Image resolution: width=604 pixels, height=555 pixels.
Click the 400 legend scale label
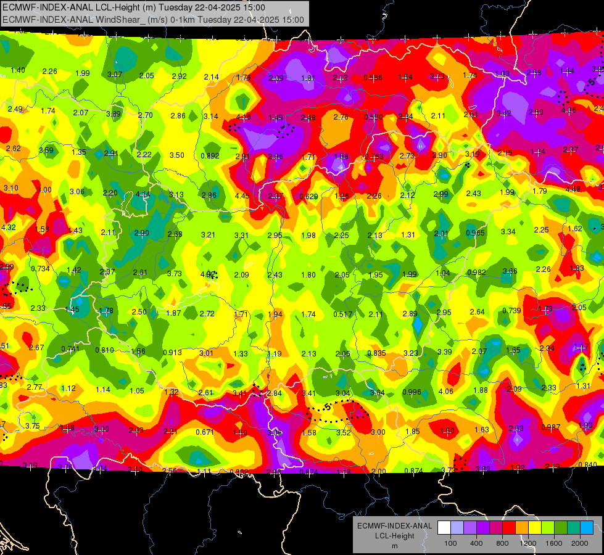pos(476,543)
